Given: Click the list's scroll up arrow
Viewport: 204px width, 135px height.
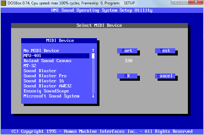Looking at the screenshot, I should 93,50.
